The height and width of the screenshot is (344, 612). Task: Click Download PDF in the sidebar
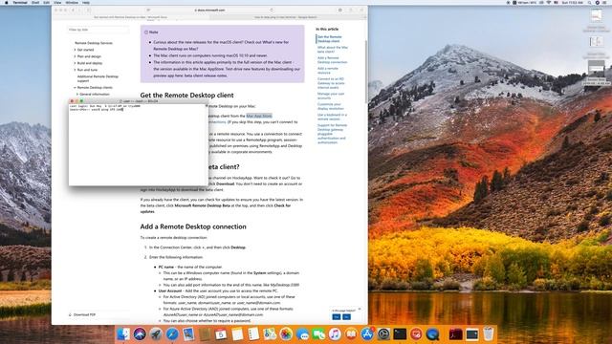[82, 314]
